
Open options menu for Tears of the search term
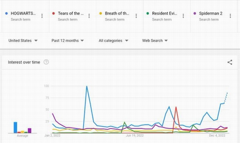point(89,16)
